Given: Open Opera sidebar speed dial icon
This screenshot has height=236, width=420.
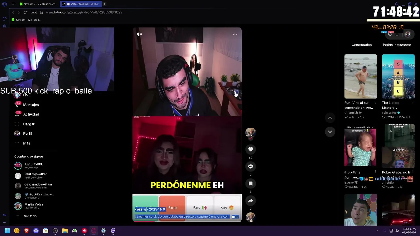Looking at the screenshot, I should tap(4, 19).
